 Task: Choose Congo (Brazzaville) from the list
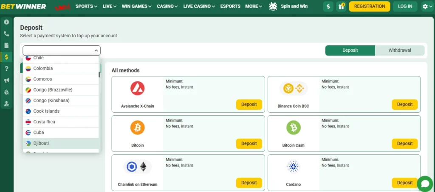tap(61, 90)
